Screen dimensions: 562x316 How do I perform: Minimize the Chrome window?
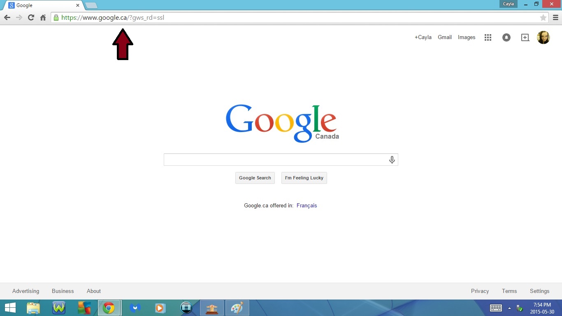pos(526,4)
